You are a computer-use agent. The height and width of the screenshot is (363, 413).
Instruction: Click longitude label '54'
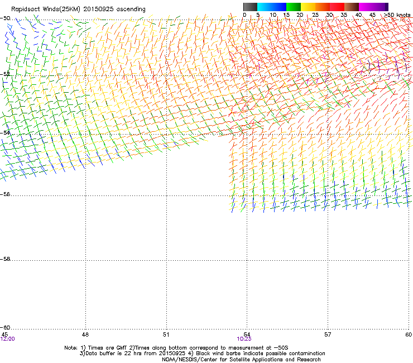[x=247, y=335]
